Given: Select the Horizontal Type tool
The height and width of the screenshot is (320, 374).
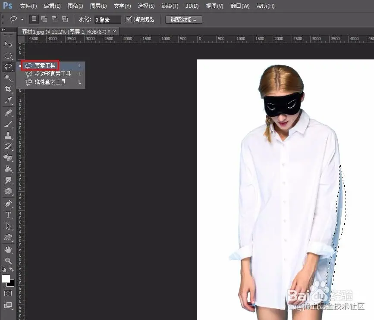Looking at the screenshot, I should (x=8, y=215).
